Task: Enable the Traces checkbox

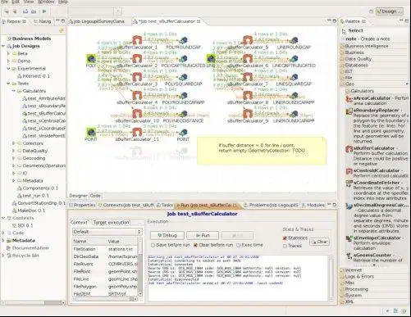Action: point(285,246)
